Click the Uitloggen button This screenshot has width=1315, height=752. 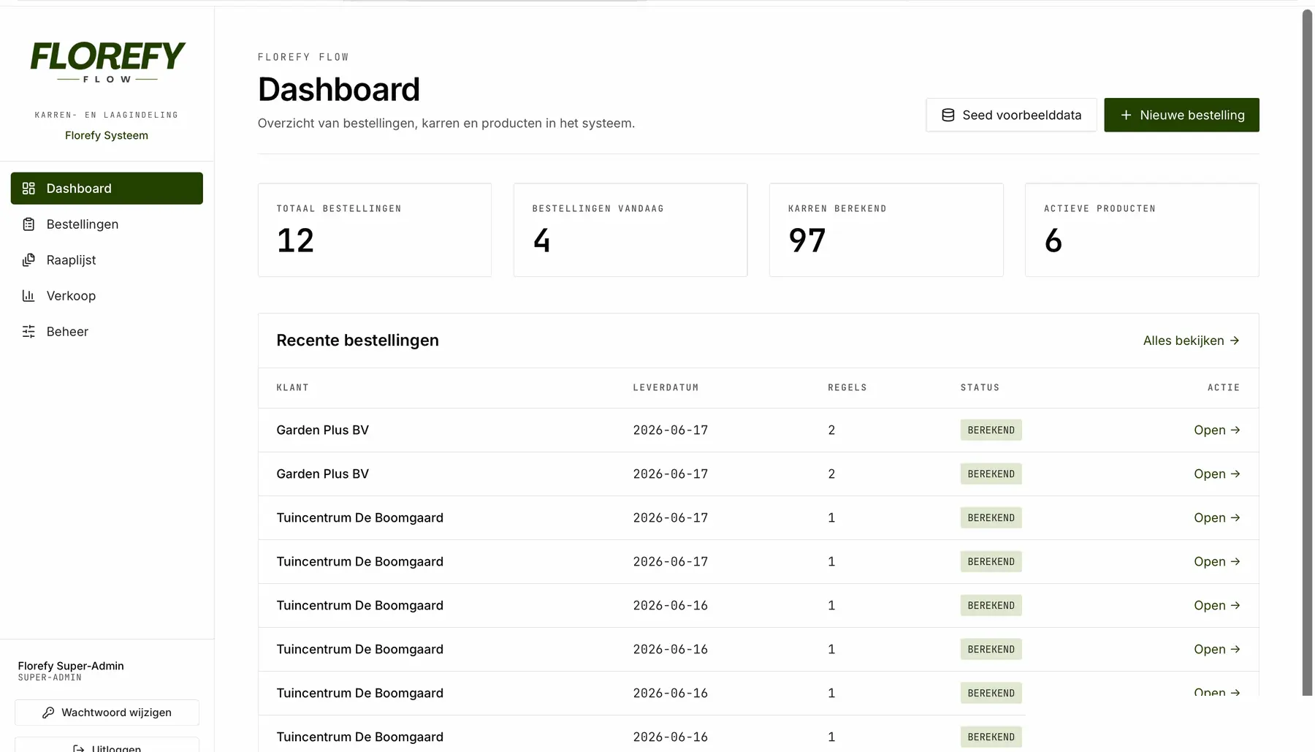coord(107,745)
